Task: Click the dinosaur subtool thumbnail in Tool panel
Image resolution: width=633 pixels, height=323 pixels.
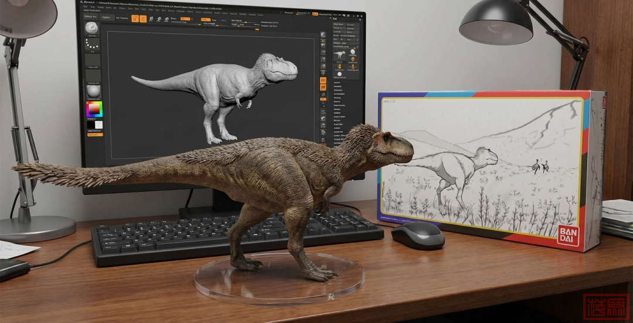Action: [x=339, y=54]
